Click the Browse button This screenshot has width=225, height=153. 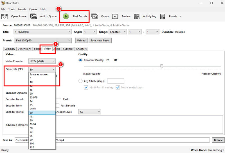[x=218, y=140]
